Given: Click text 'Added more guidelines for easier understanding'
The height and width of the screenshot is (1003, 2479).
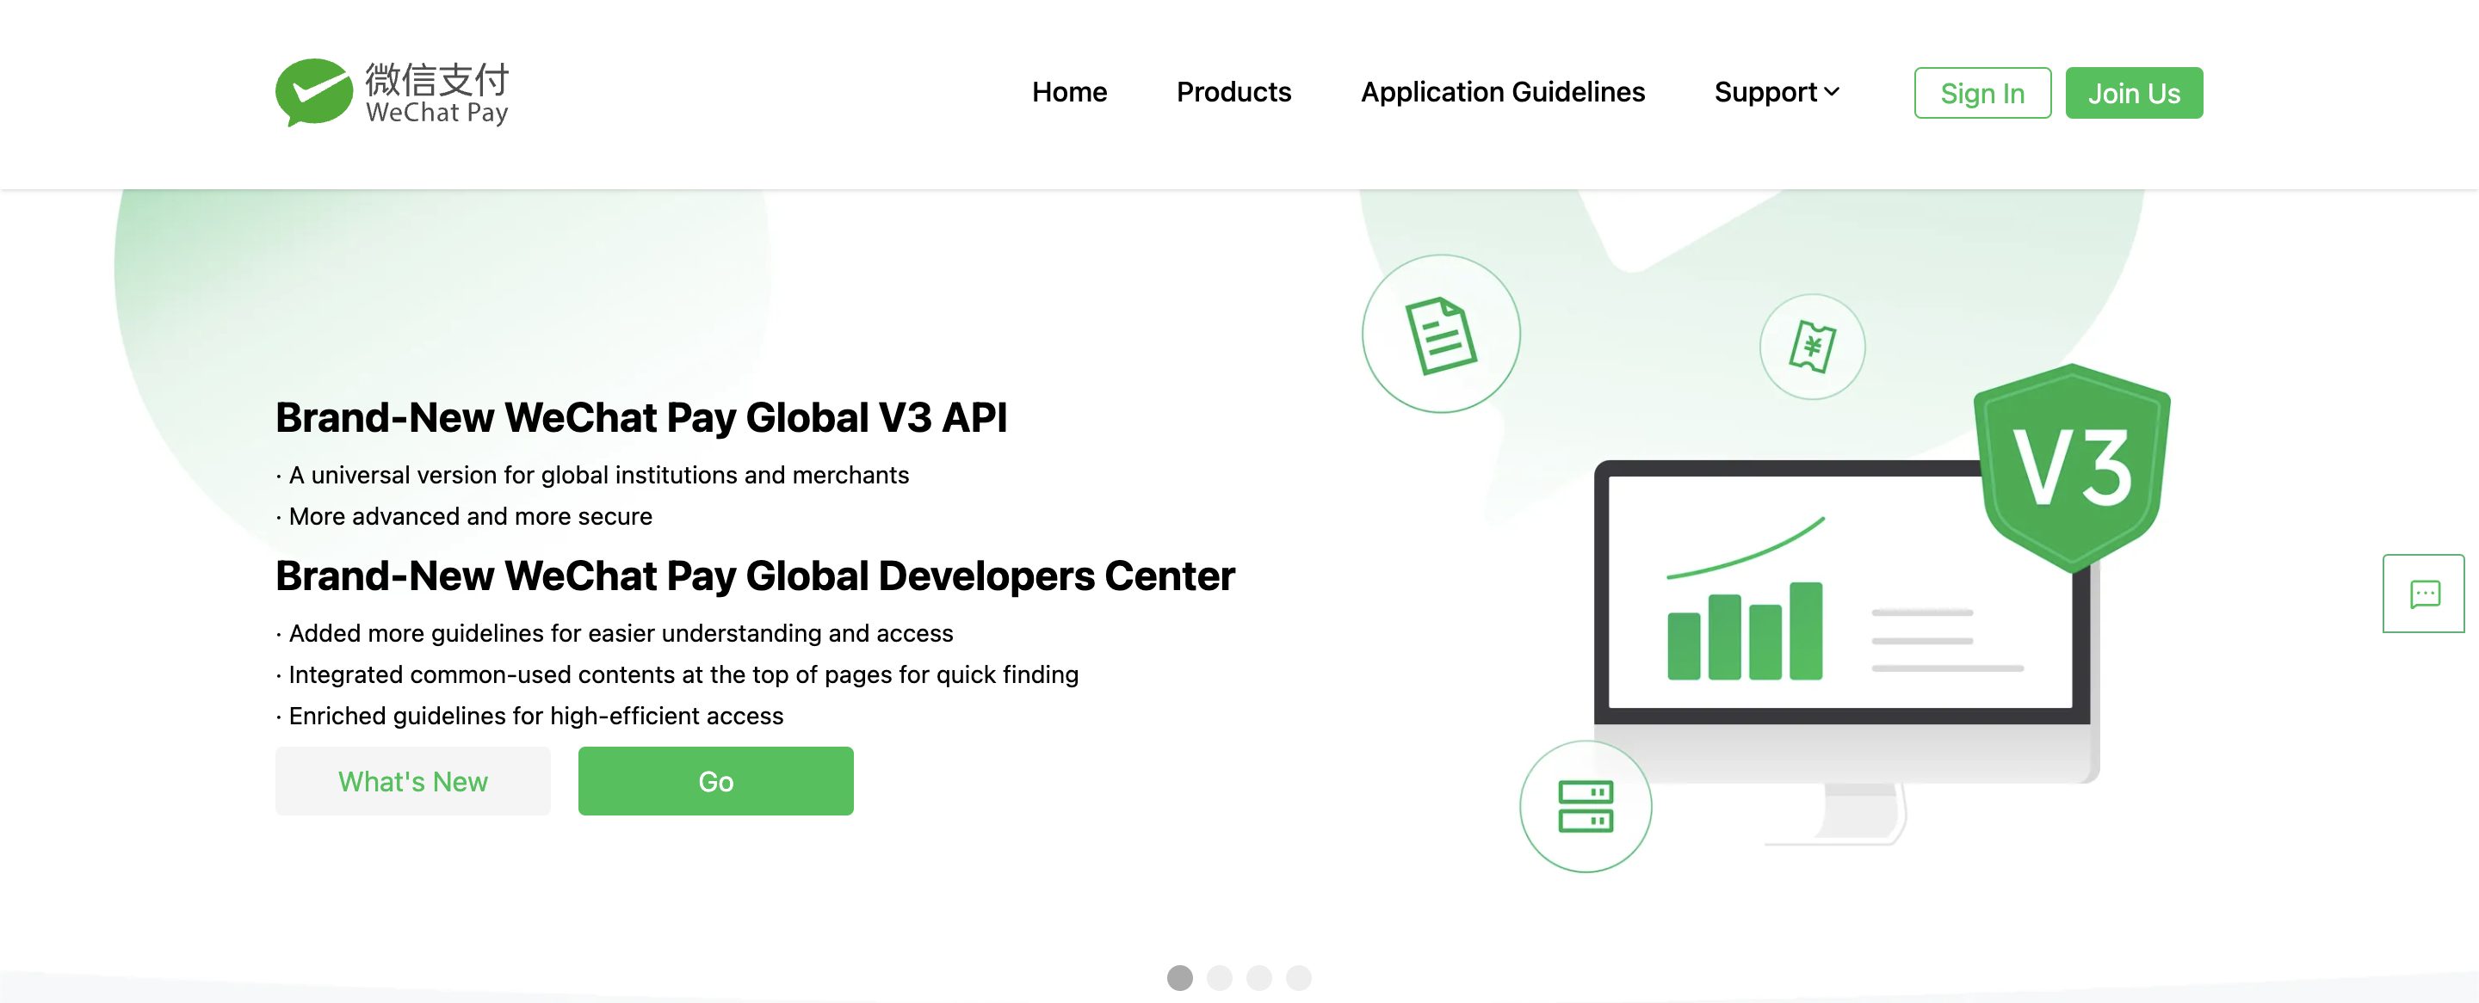Looking at the screenshot, I should coord(556,633).
